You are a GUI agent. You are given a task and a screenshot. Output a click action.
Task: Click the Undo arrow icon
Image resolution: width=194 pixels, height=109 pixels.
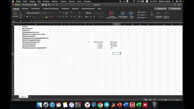[49, 5]
